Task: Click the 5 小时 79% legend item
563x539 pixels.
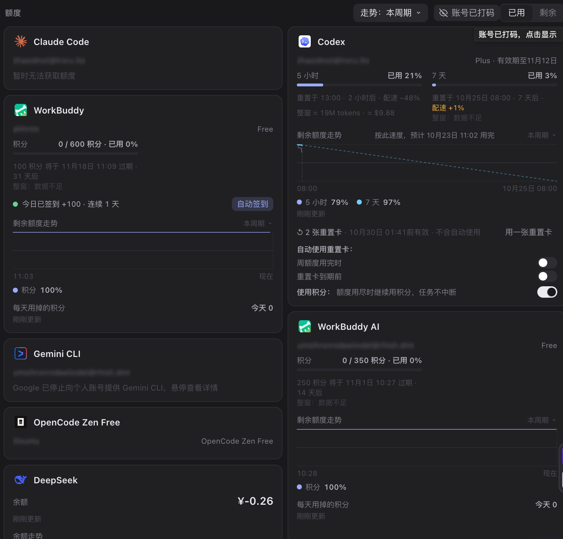Action: point(323,202)
